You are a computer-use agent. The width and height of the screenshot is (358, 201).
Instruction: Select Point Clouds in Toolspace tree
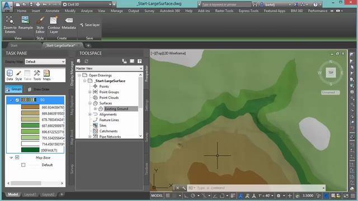point(109,98)
